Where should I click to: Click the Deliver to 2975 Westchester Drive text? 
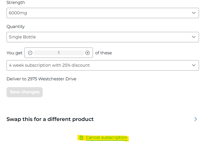pyautogui.click(x=41, y=79)
